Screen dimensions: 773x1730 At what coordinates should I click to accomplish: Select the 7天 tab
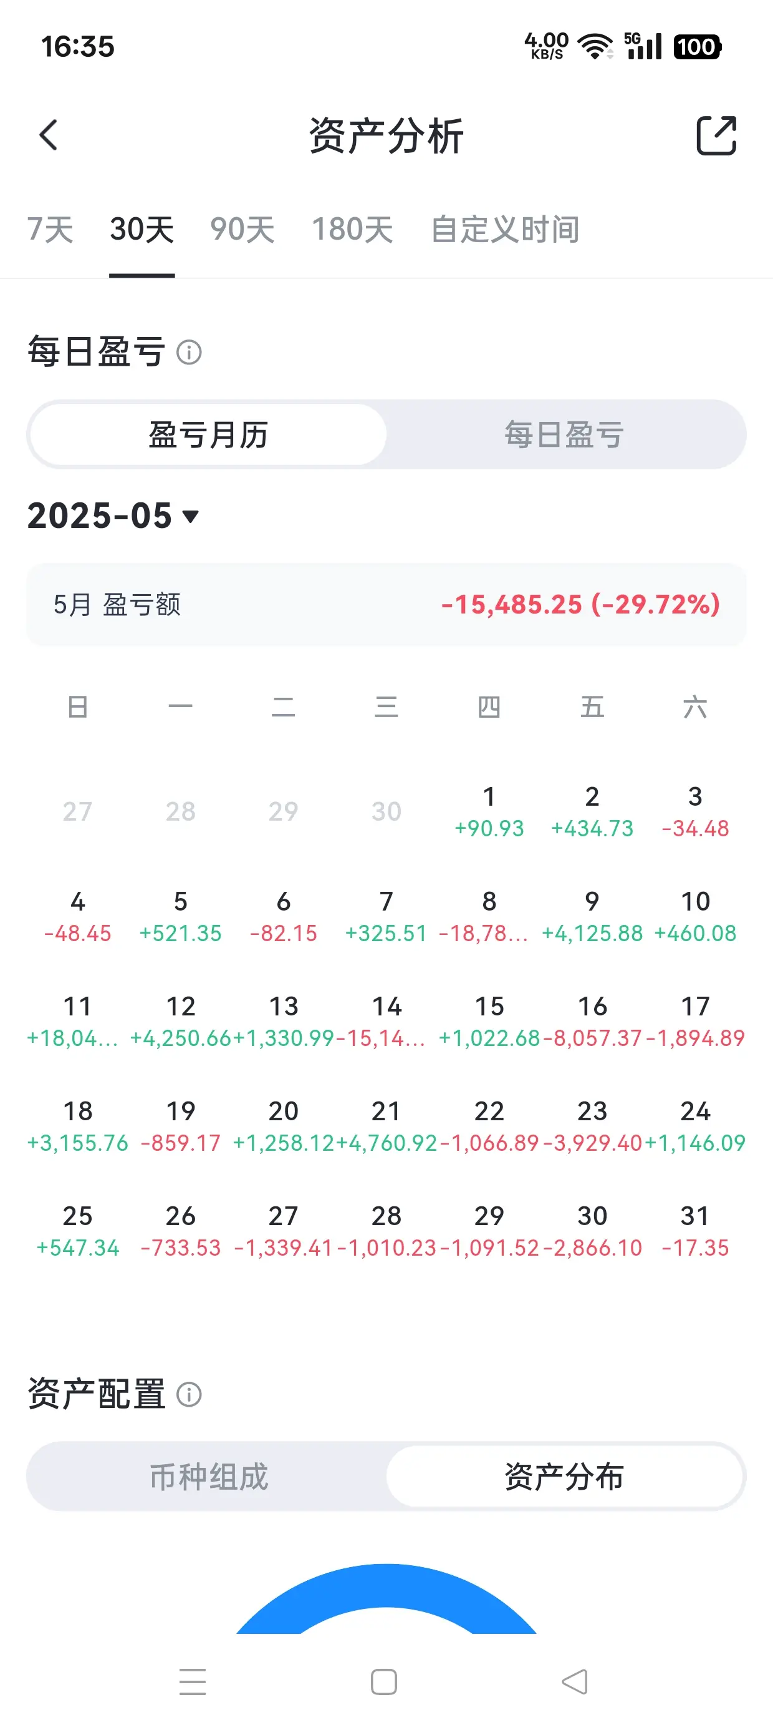pos(50,230)
